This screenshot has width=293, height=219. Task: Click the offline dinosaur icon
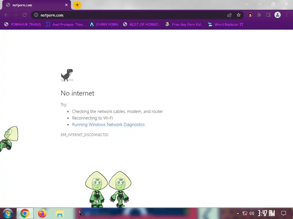pos(67,75)
